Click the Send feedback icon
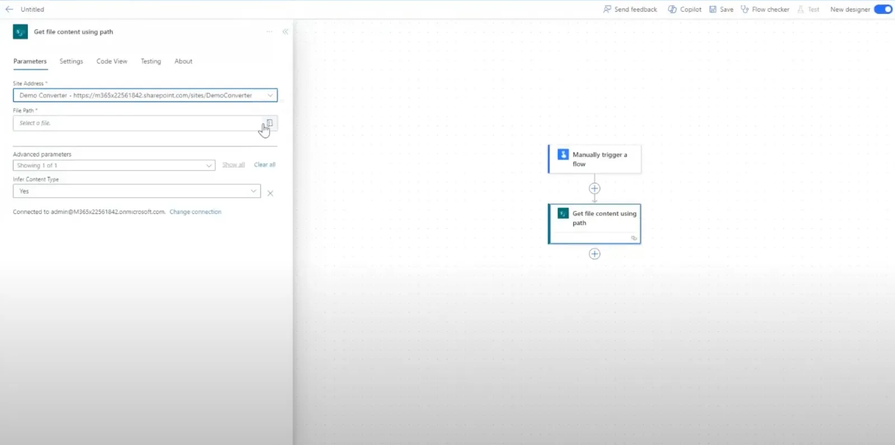 point(607,9)
